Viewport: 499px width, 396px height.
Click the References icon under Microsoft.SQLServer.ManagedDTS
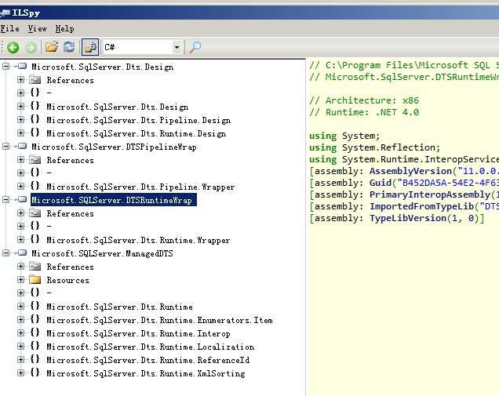coord(35,267)
